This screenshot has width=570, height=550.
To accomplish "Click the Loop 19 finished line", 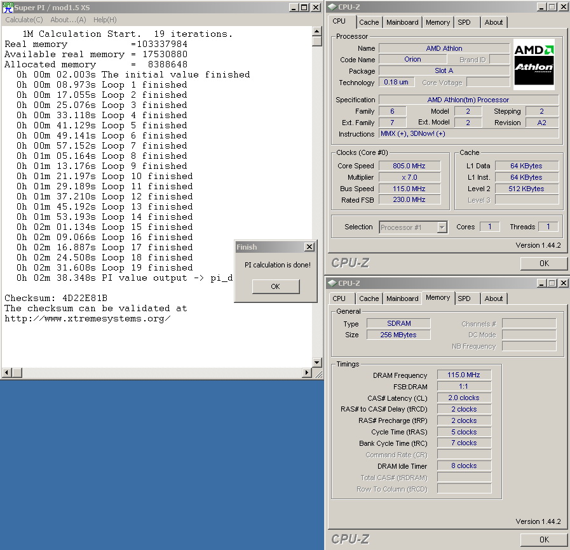I will (105, 268).
